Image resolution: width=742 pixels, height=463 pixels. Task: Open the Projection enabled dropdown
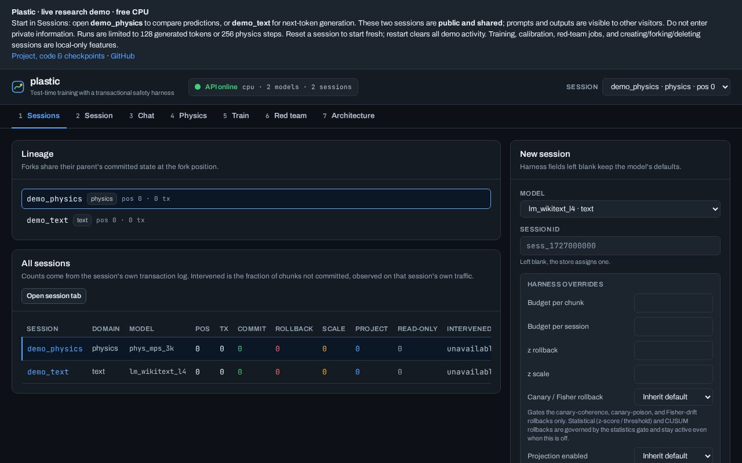(674, 456)
